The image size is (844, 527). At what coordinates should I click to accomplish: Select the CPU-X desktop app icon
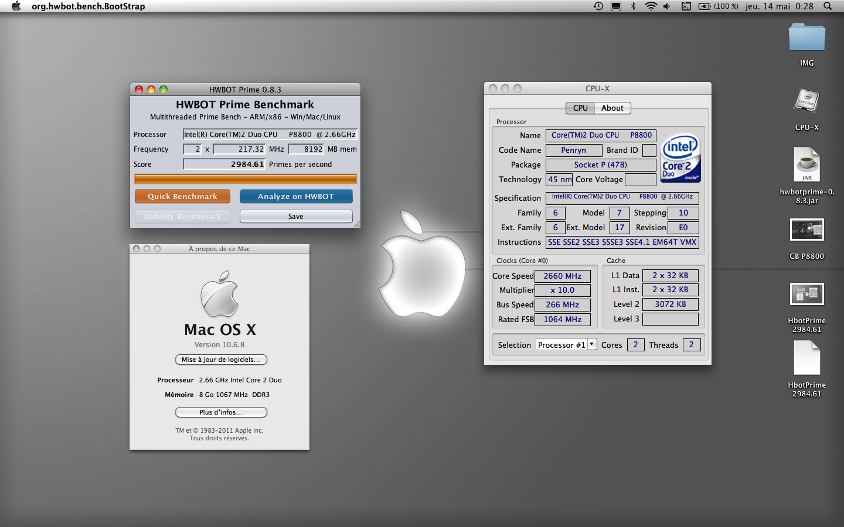click(x=807, y=101)
